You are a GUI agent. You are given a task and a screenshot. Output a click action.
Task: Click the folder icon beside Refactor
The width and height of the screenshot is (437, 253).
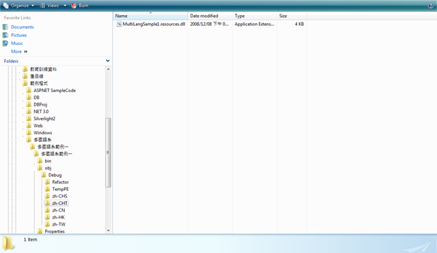(x=47, y=182)
